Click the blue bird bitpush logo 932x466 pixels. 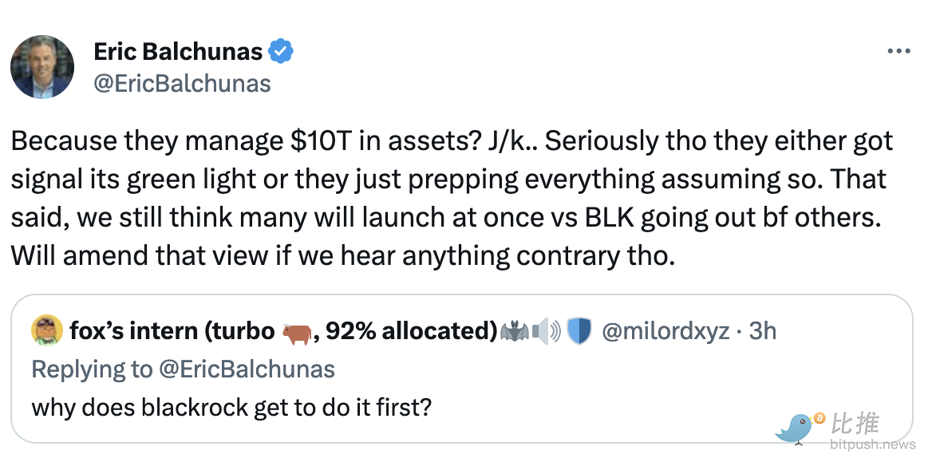pos(796,429)
